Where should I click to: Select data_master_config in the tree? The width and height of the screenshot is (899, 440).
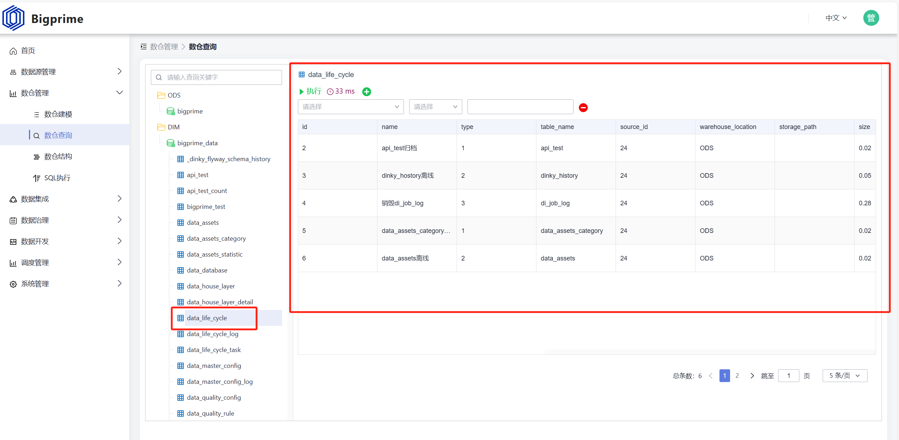214,366
